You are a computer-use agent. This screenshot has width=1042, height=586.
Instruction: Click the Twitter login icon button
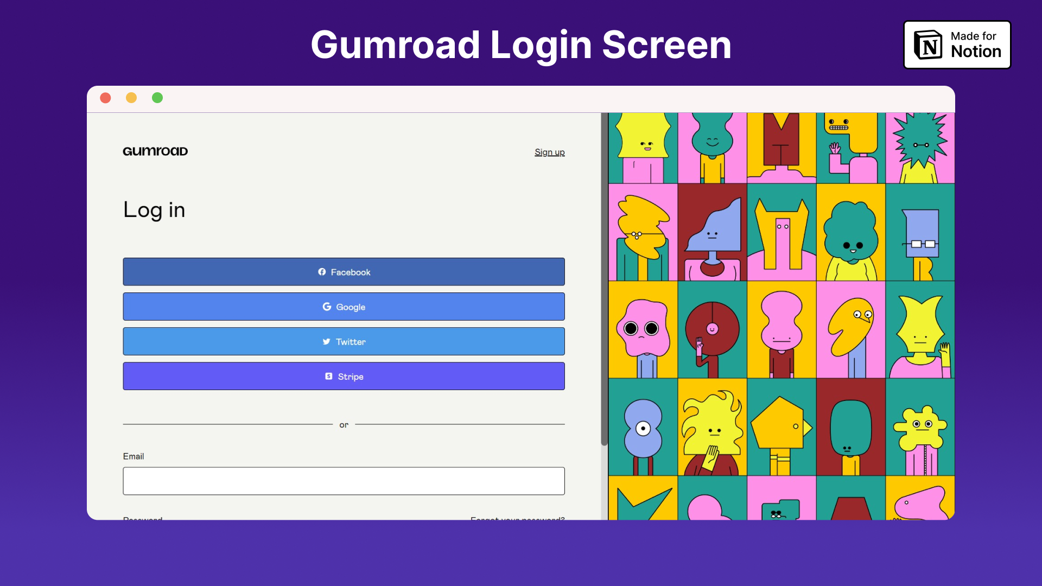(326, 341)
